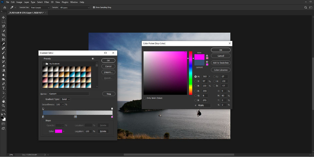314x157 pixels.
Task: Toggle Quick Mask mode
Action: (x=3, y=124)
